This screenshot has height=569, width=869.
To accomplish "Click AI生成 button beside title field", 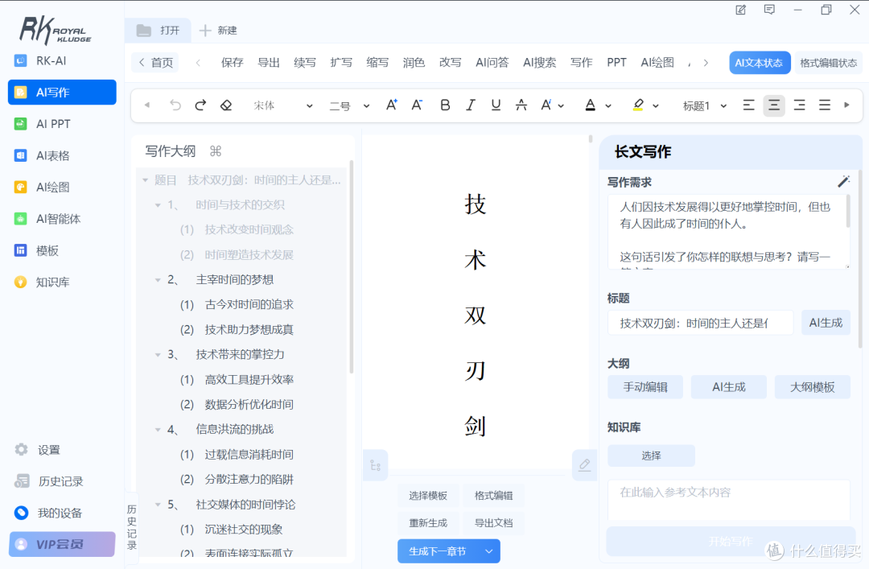I will click(826, 322).
